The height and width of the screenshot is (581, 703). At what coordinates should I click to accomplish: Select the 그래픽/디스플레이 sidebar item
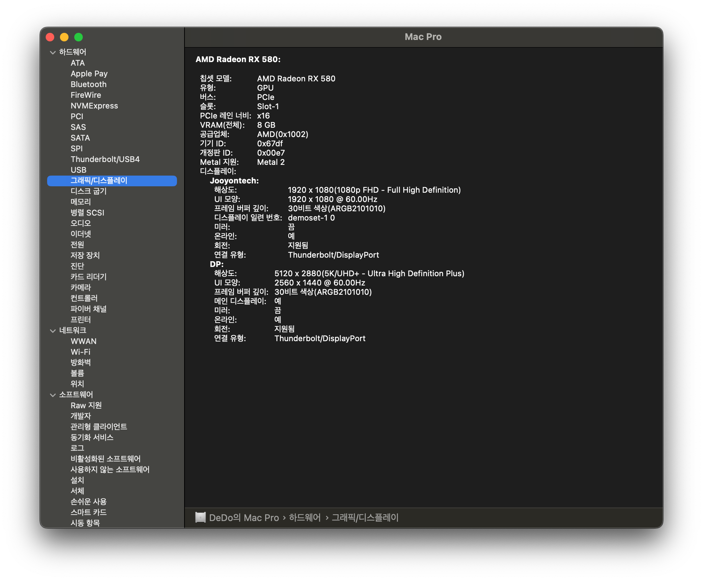click(x=99, y=181)
